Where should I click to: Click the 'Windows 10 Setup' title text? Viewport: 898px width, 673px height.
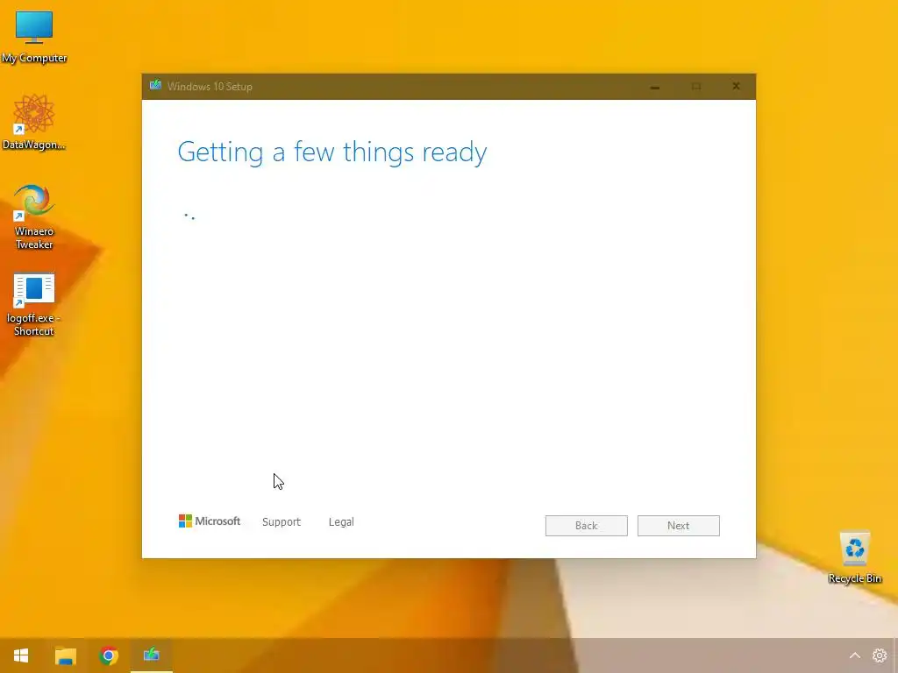(x=210, y=87)
